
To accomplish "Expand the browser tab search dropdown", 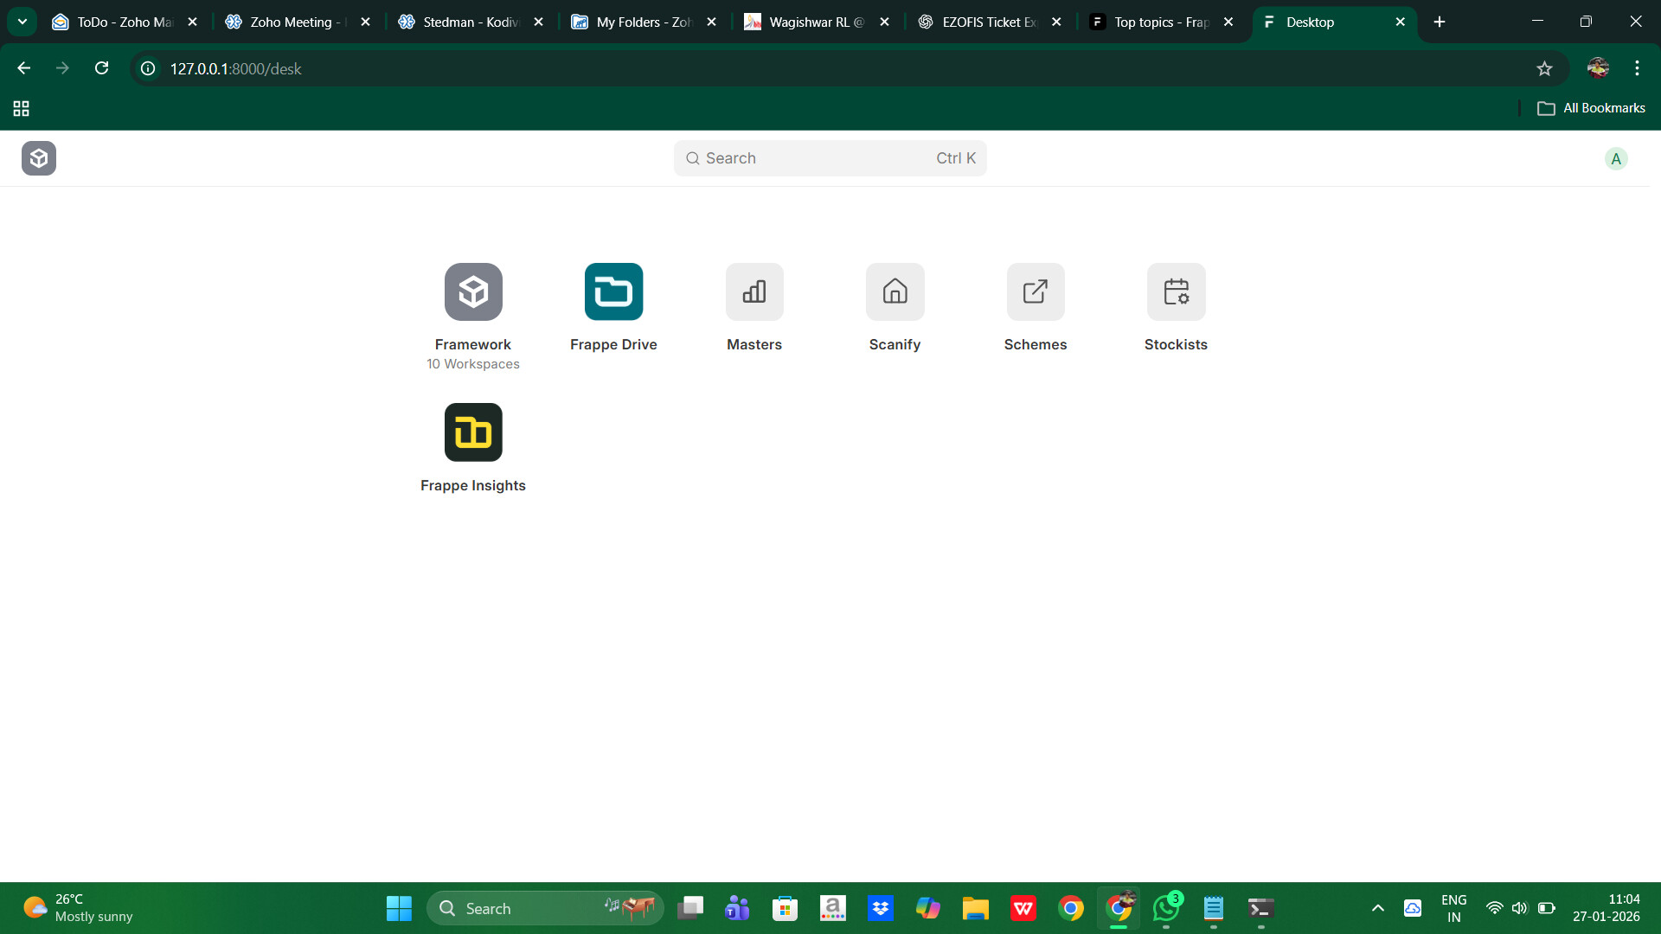I will click(x=22, y=22).
